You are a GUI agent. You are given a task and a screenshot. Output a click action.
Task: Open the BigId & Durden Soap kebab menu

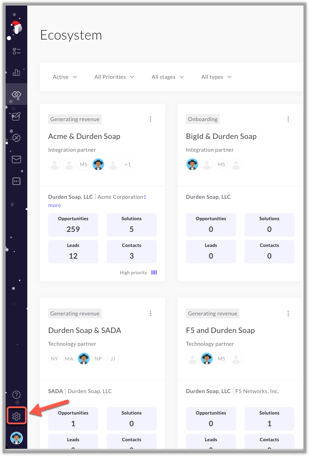pyautogui.click(x=288, y=119)
